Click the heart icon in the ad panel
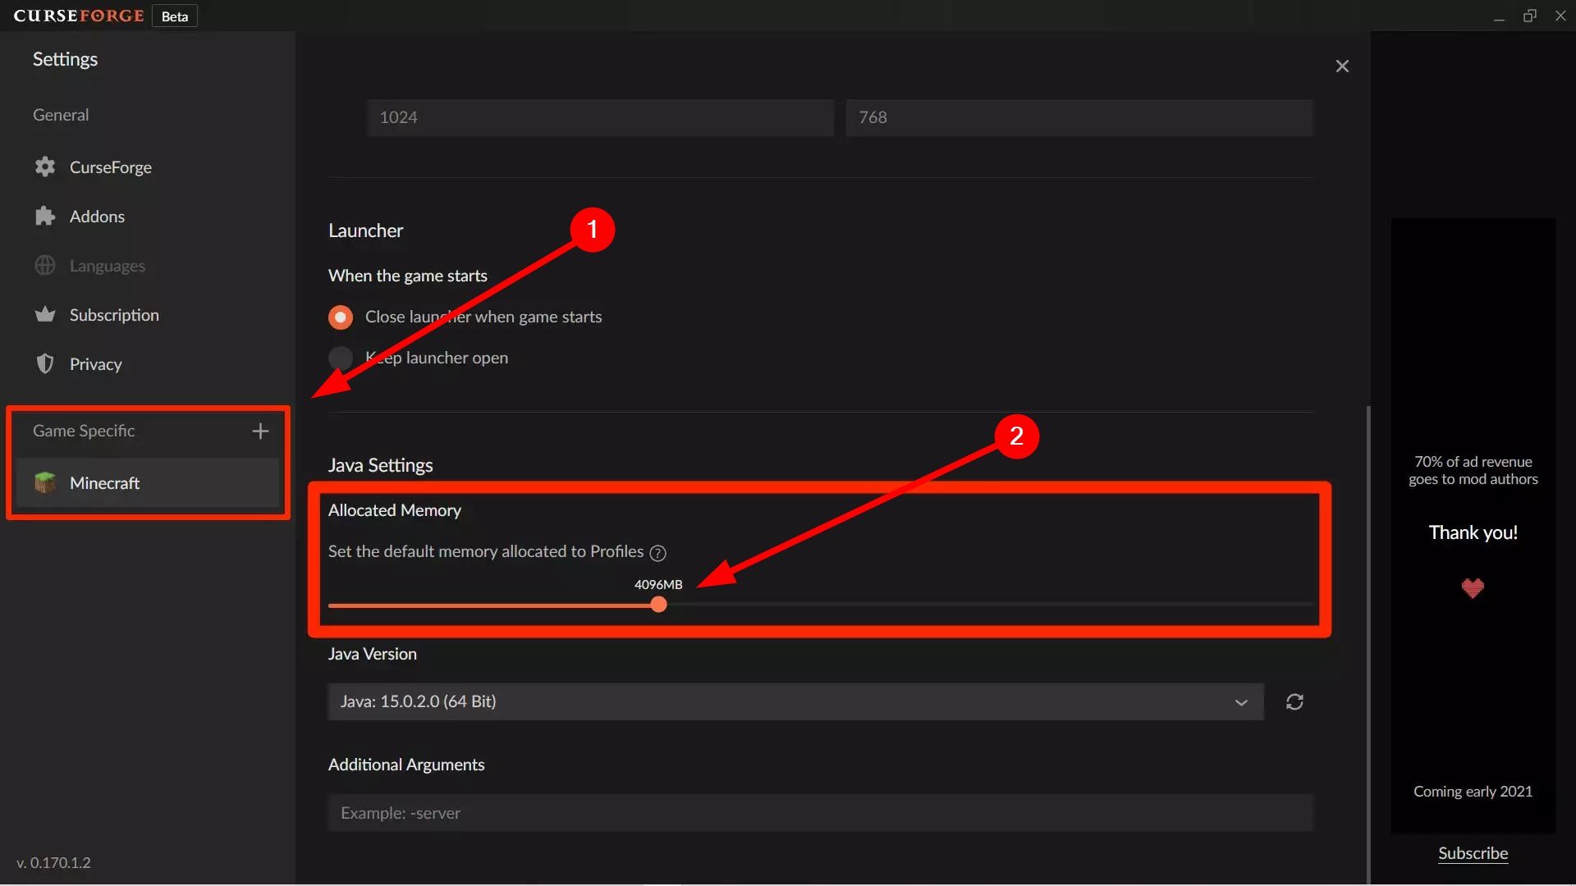1576x886 pixels. (x=1473, y=587)
